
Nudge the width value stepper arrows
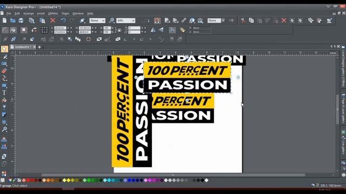coord(94,28)
